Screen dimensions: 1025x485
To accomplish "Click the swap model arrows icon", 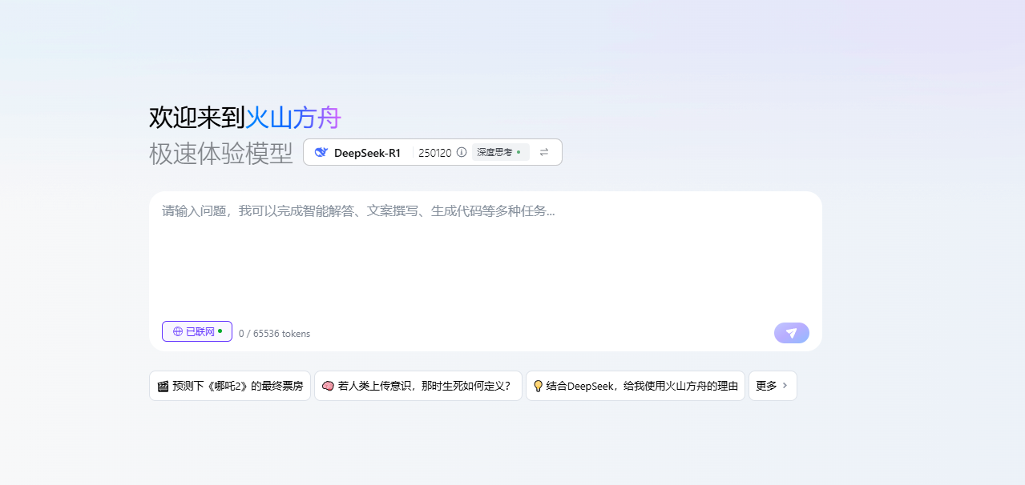I will click(544, 152).
